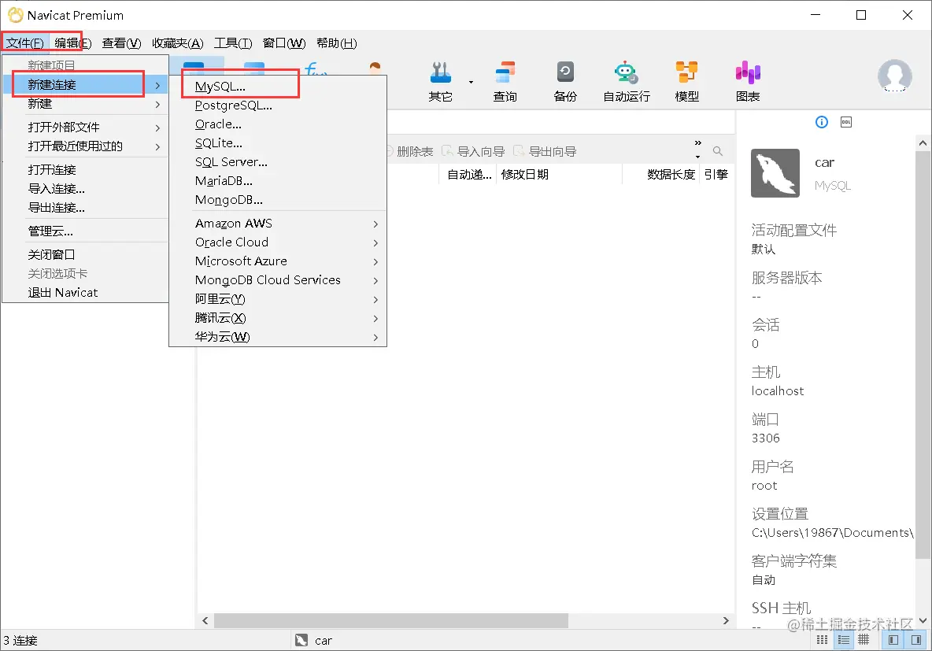Viewport: 932px width, 651px height.
Task: Choose MySQL... from the connection submenu
Action: pos(278,87)
